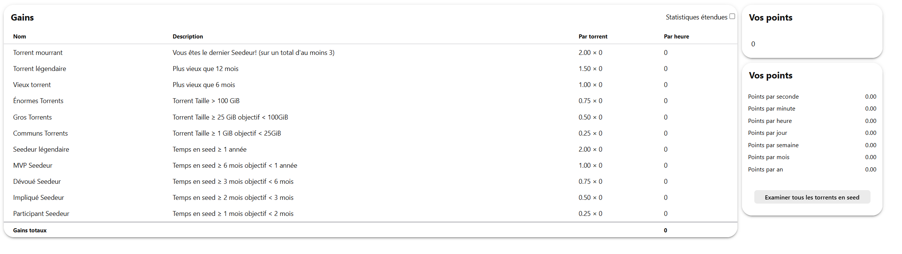Click the "Points par semaine" stat label

(x=773, y=145)
